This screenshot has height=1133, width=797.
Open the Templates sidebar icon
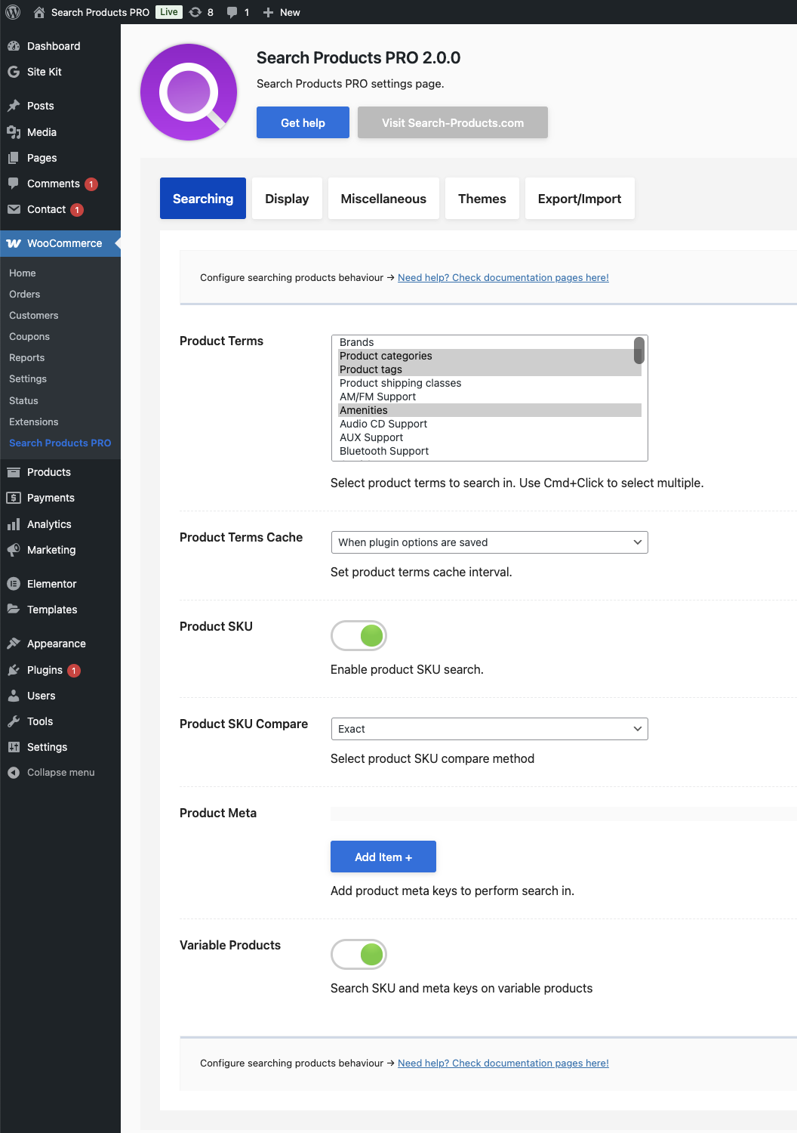14,610
